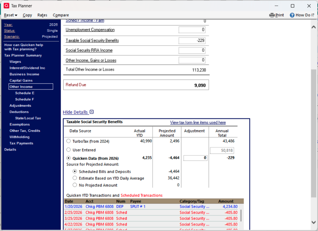This screenshot has height=231, width=318.
Task: Click the Hide Details link
Action: pyautogui.click(x=75, y=112)
